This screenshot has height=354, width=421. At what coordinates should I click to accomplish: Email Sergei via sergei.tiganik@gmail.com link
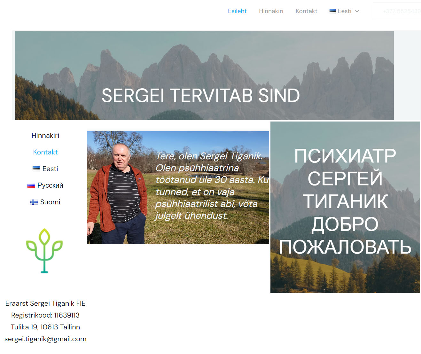tap(46, 339)
